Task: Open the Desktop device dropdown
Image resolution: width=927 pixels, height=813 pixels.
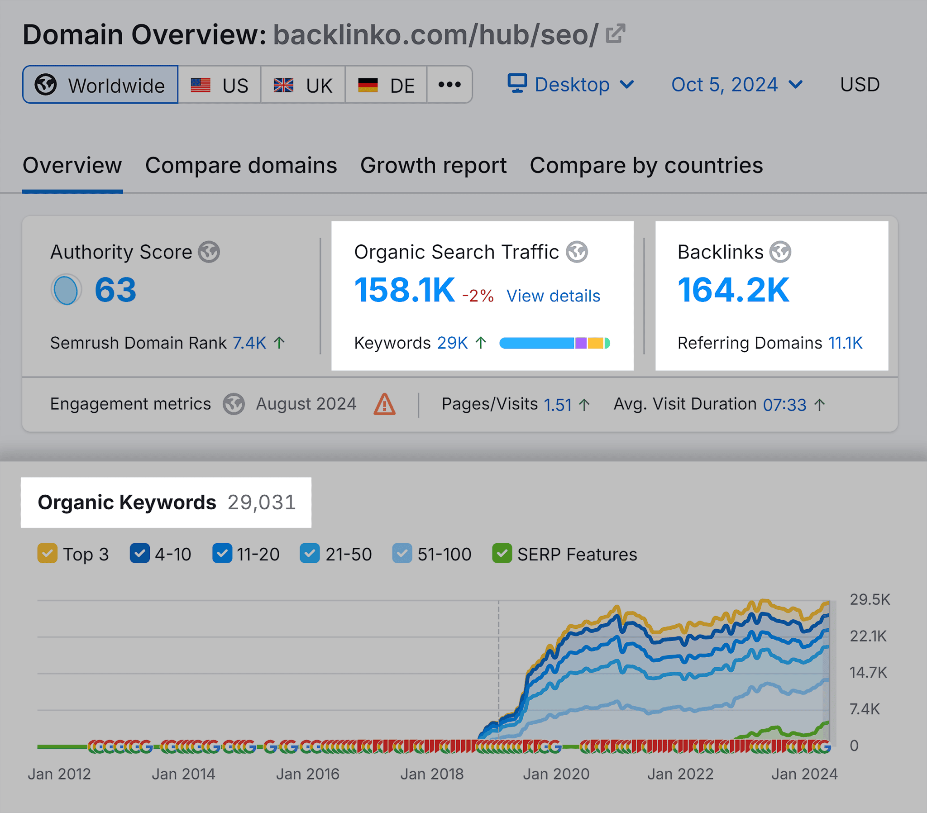Action: coord(570,85)
